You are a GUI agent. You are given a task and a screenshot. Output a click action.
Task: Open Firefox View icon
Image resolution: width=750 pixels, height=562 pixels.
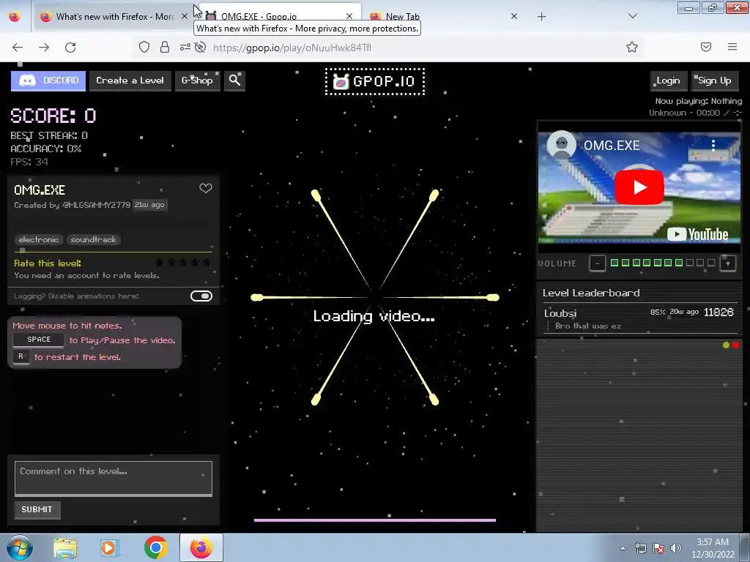[x=15, y=16]
